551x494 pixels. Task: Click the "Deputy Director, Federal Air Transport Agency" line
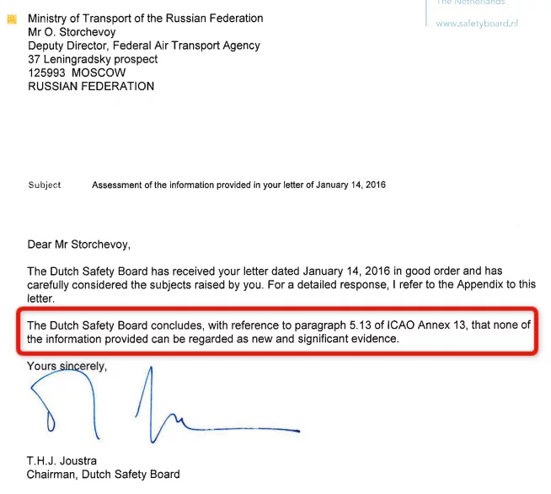[144, 46]
